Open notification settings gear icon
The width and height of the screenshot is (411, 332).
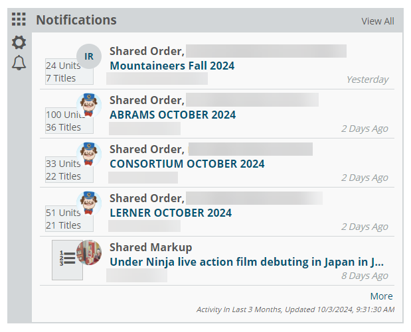(x=19, y=42)
